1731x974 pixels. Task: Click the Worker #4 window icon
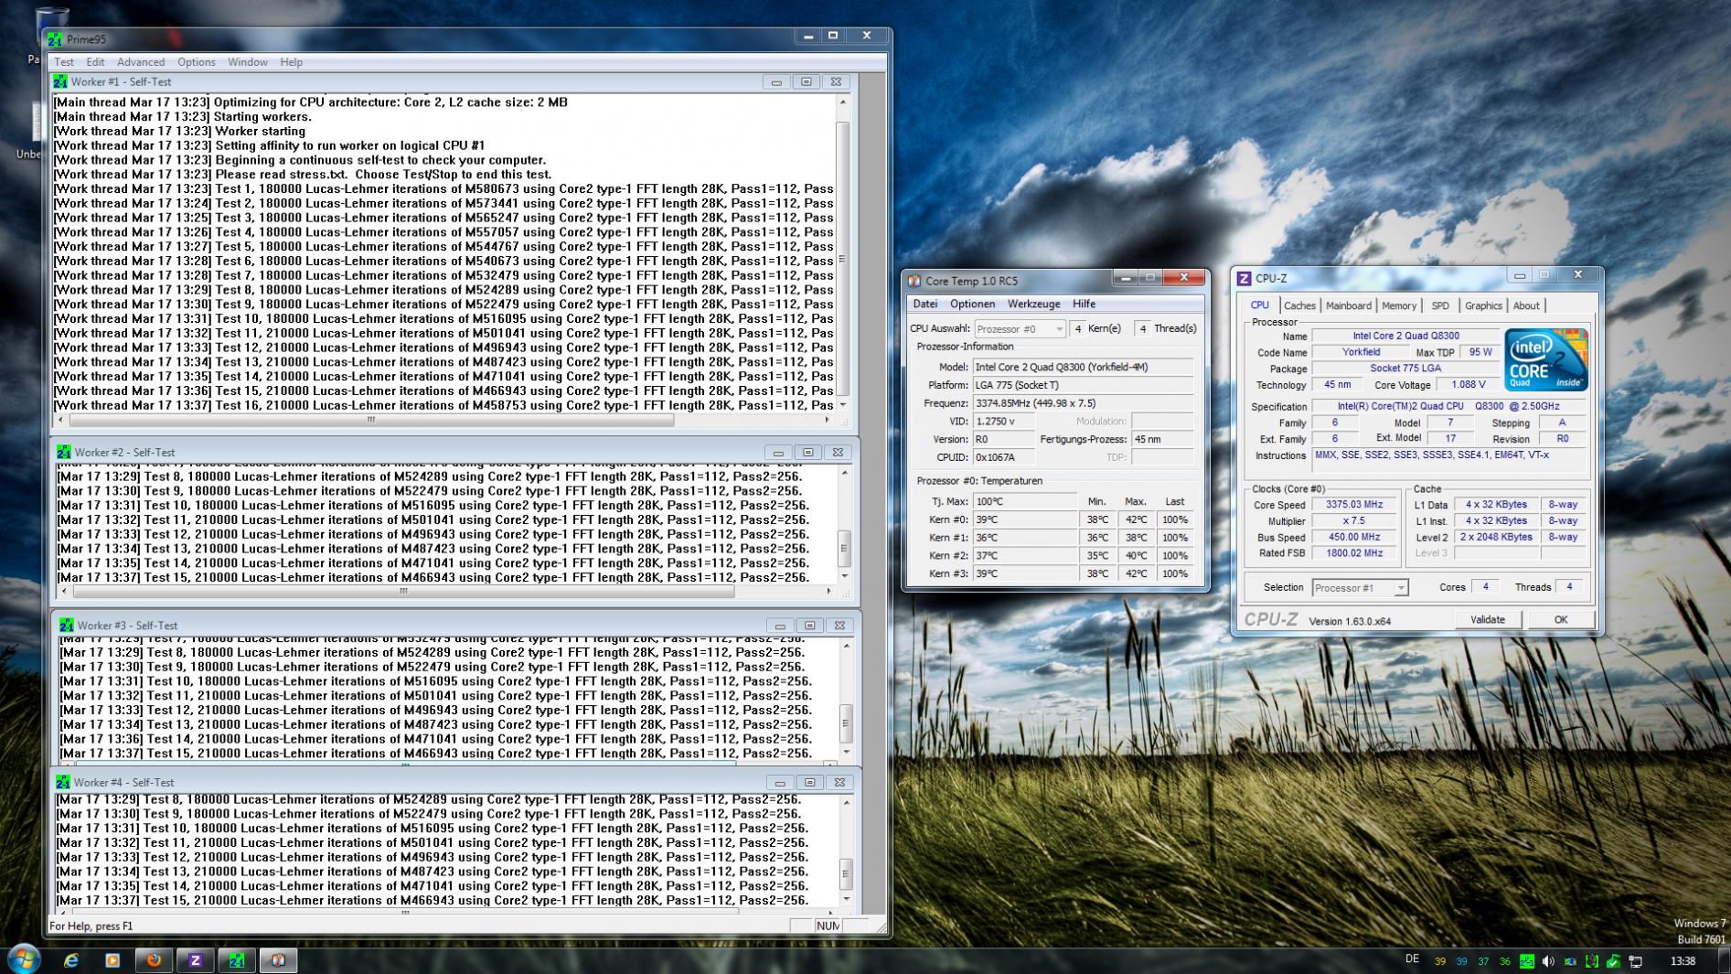(63, 782)
